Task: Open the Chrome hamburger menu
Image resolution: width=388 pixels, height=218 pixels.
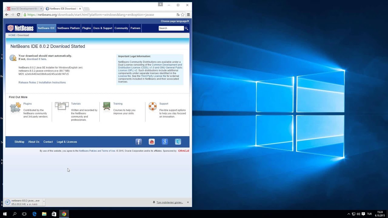Action: click(188, 15)
